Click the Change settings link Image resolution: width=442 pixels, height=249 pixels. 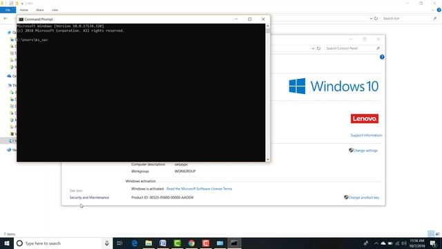365,151
